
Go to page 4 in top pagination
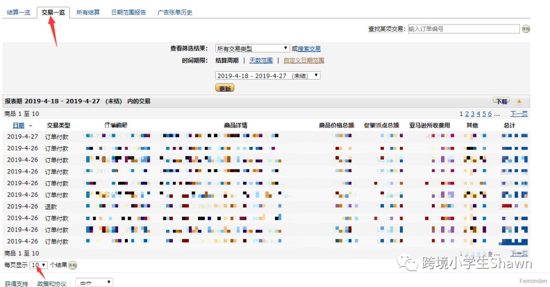point(478,114)
